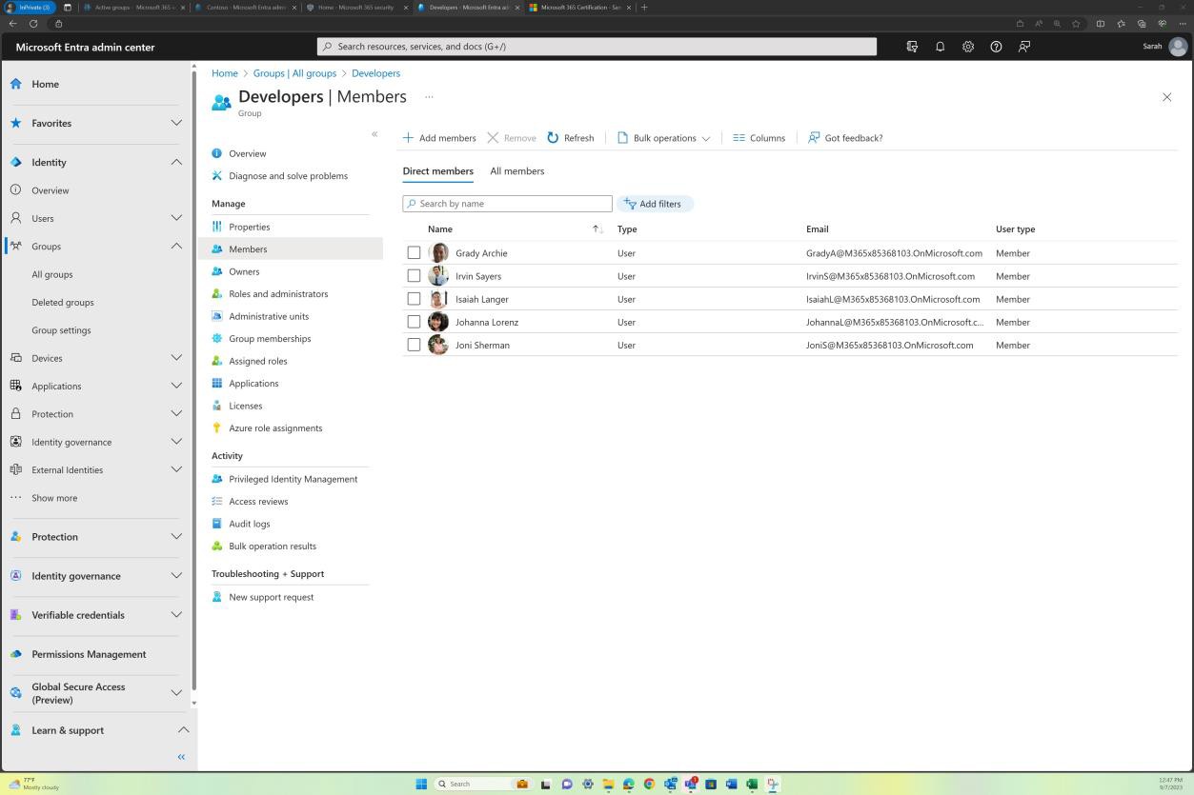Select Groups in the left navigation
Screen dimensions: 1194x795
pyautogui.click(x=46, y=246)
